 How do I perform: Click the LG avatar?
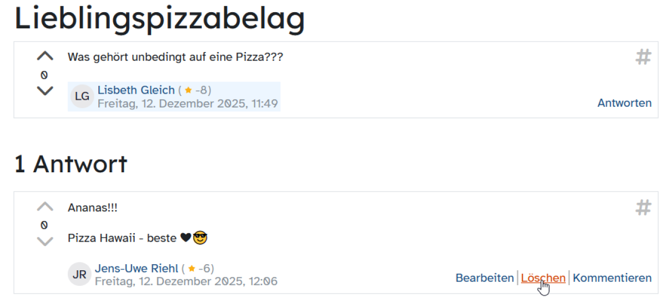pos(82,96)
